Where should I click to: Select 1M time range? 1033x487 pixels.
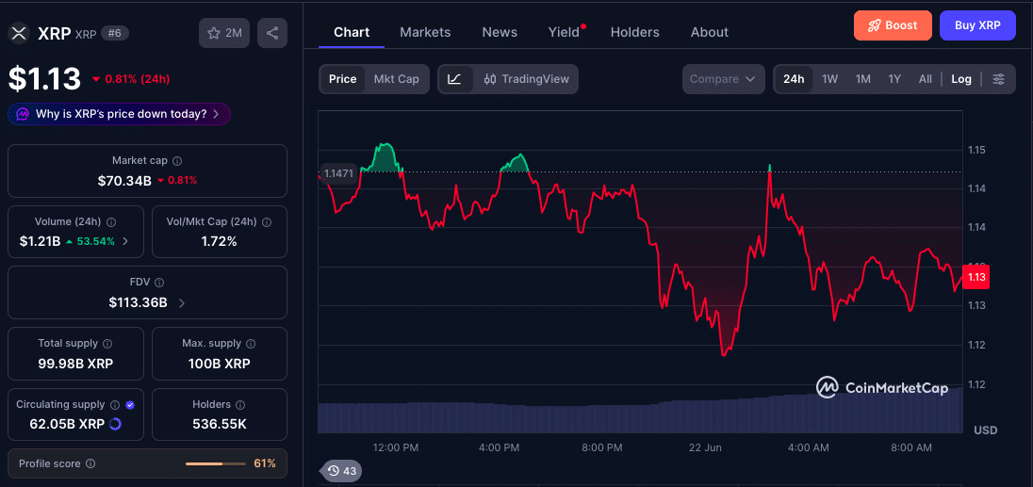click(x=863, y=79)
